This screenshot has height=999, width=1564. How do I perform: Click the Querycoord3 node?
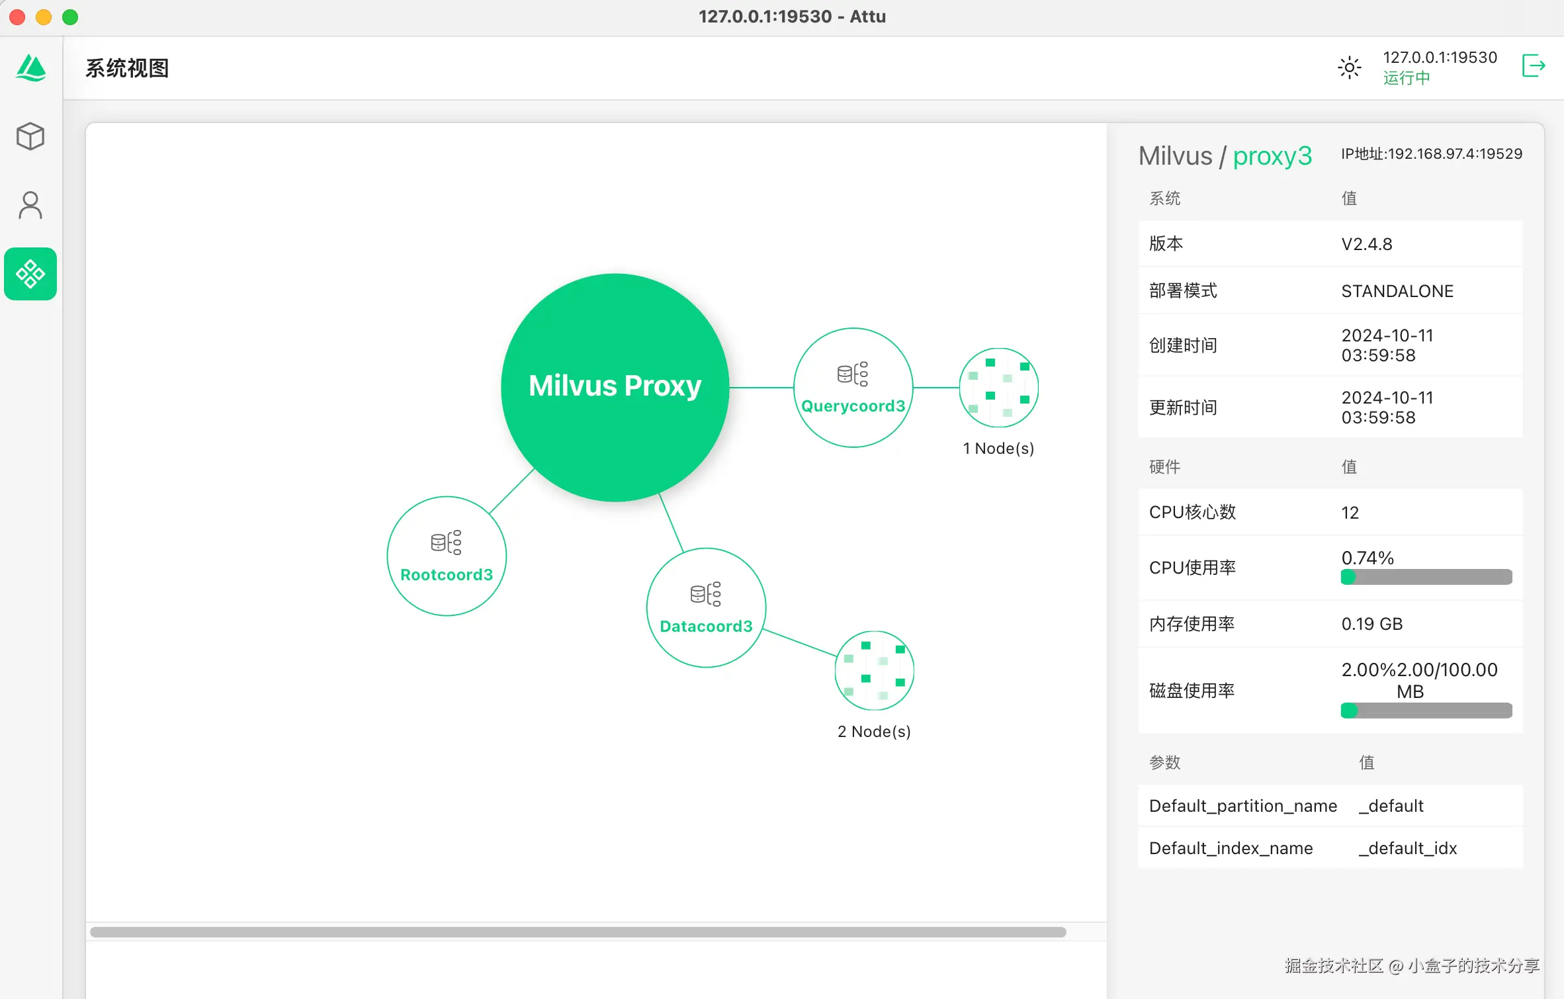(x=853, y=388)
